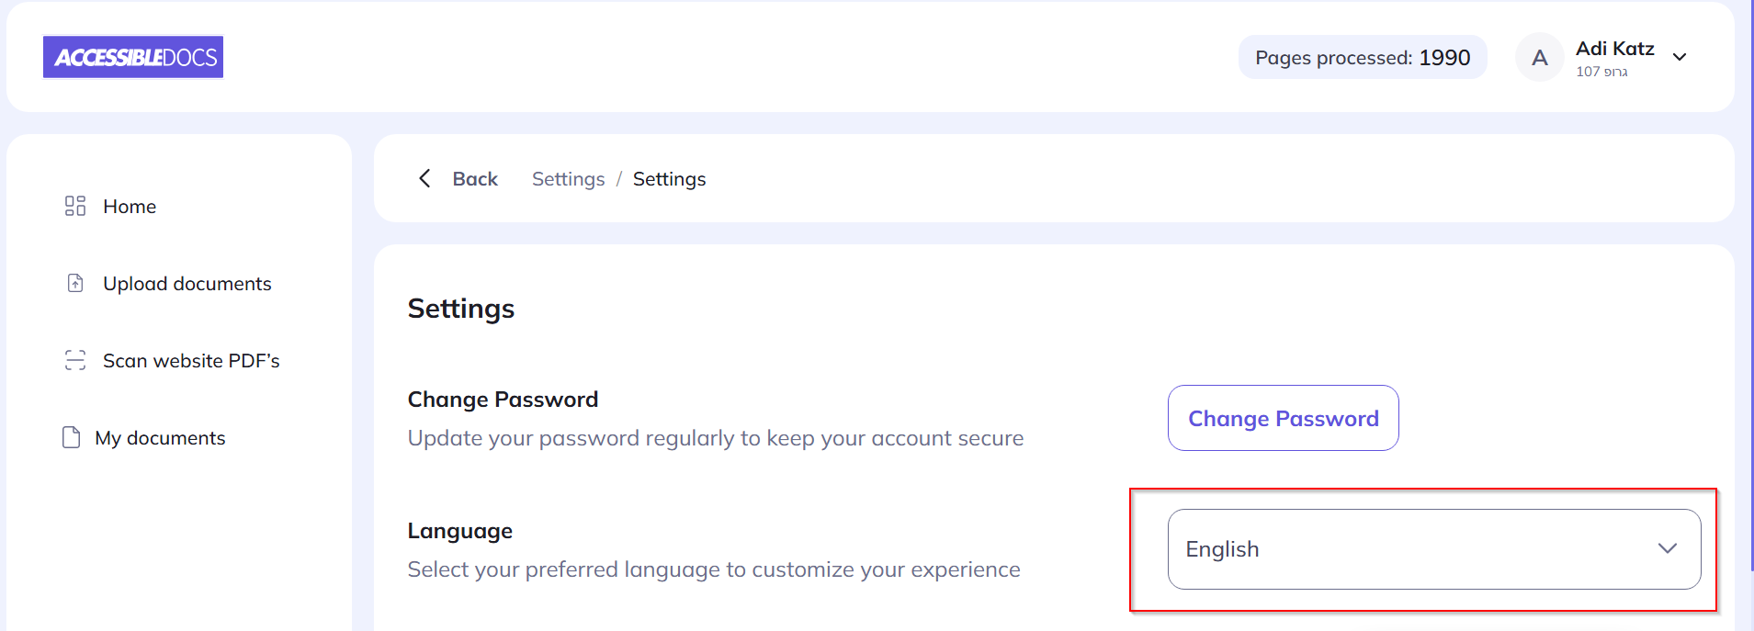Open Upload documents menu item

tap(187, 284)
